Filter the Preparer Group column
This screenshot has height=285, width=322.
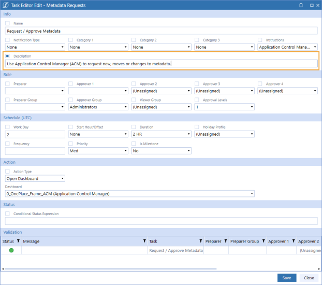pos(264,241)
